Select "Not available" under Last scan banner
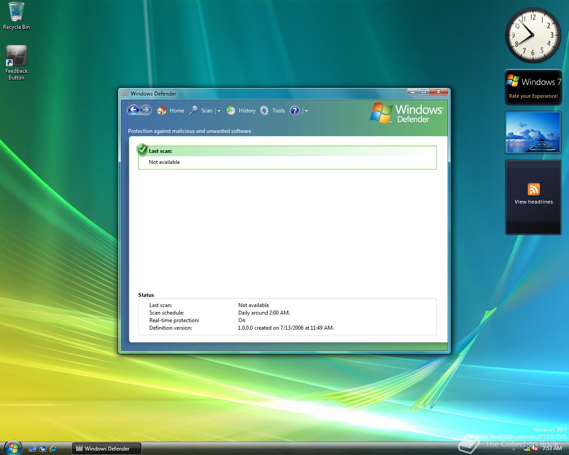Screen dimensions: 569x455 click(164, 162)
